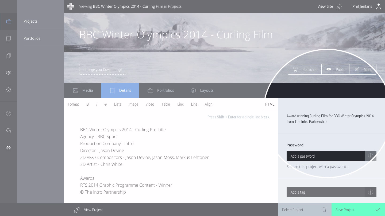Click the trash icon to delete project

pyautogui.click(x=324, y=210)
